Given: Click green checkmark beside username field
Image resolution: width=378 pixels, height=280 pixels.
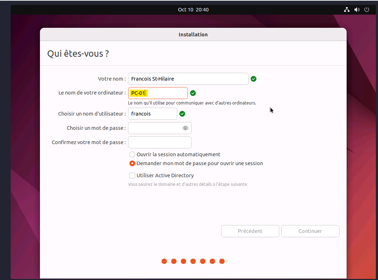Looking at the screenshot, I should pyautogui.click(x=182, y=114).
